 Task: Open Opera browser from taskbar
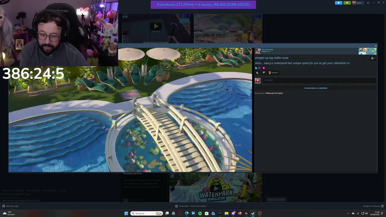(180, 213)
